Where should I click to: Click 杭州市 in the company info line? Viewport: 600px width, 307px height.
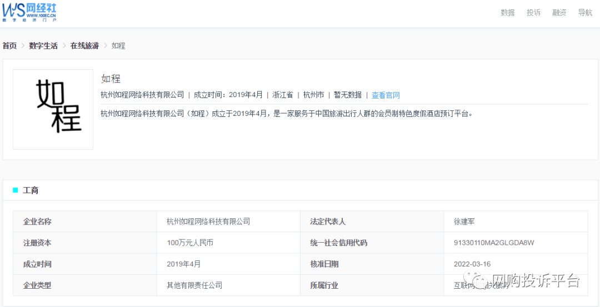pyautogui.click(x=313, y=95)
